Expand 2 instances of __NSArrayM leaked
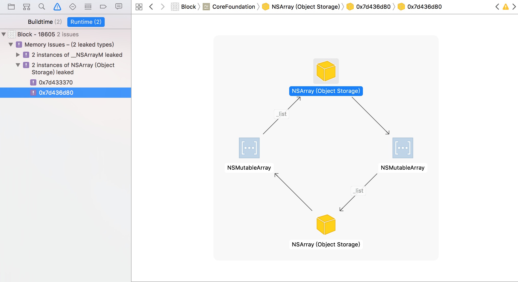This screenshot has height=282, width=518. pyautogui.click(x=18, y=55)
